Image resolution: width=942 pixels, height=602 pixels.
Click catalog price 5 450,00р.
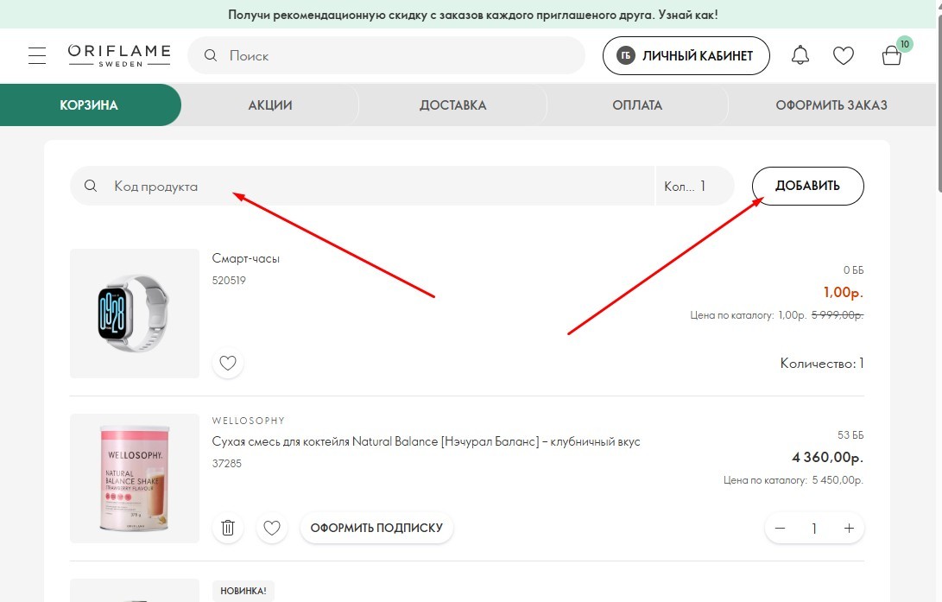(x=838, y=480)
